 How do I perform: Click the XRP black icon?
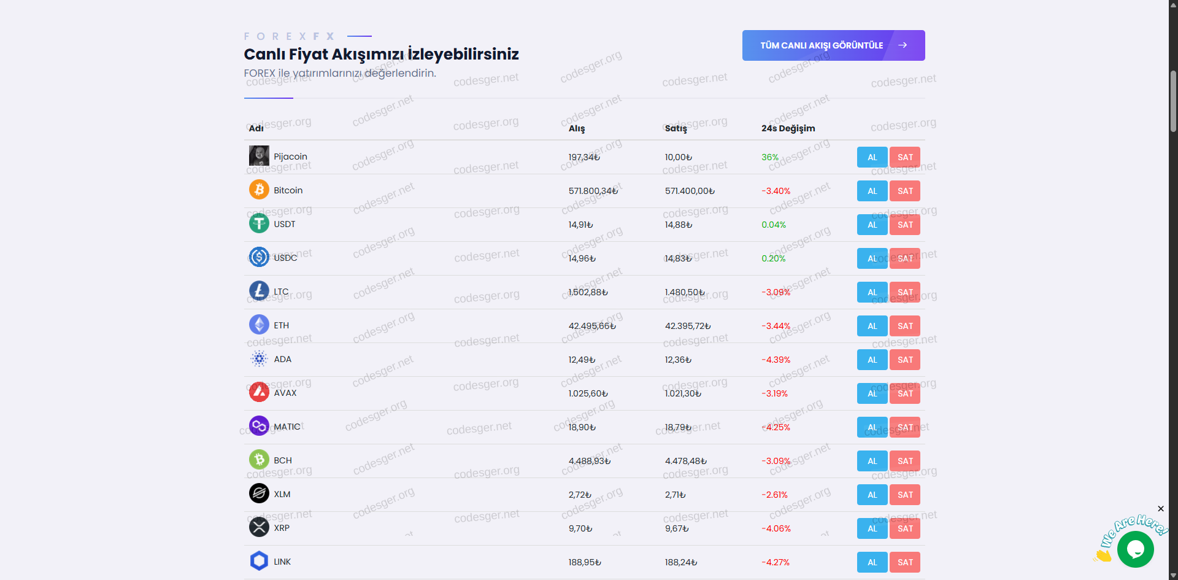click(x=259, y=527)
